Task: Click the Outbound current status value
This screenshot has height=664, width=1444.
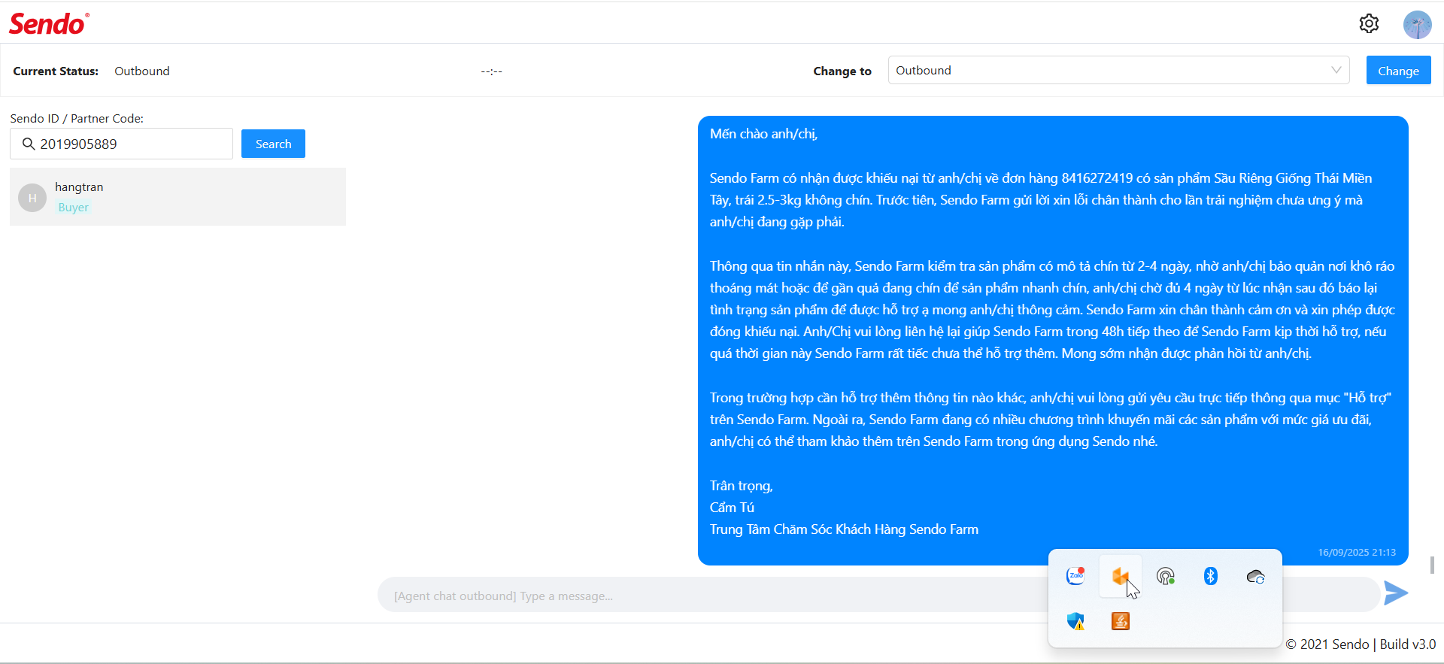Action: pyautogui.click(x=142, y=71)
